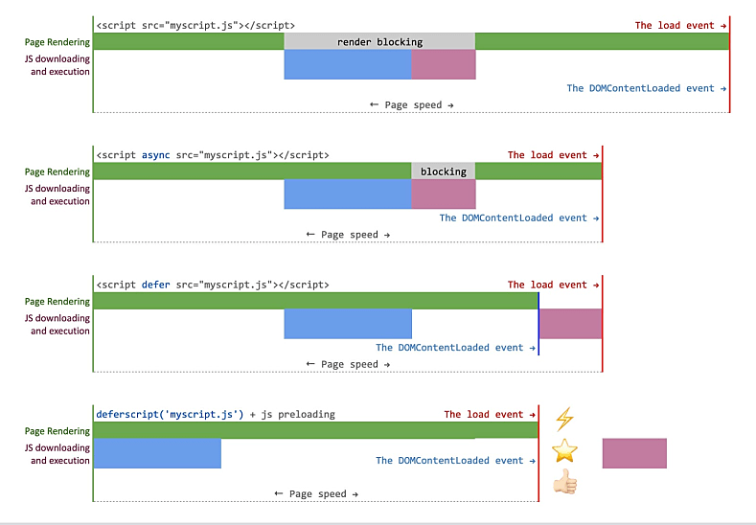Click the blue preloading bar in deferscript diagram
756x525 pixels.
tap(157, 453)
